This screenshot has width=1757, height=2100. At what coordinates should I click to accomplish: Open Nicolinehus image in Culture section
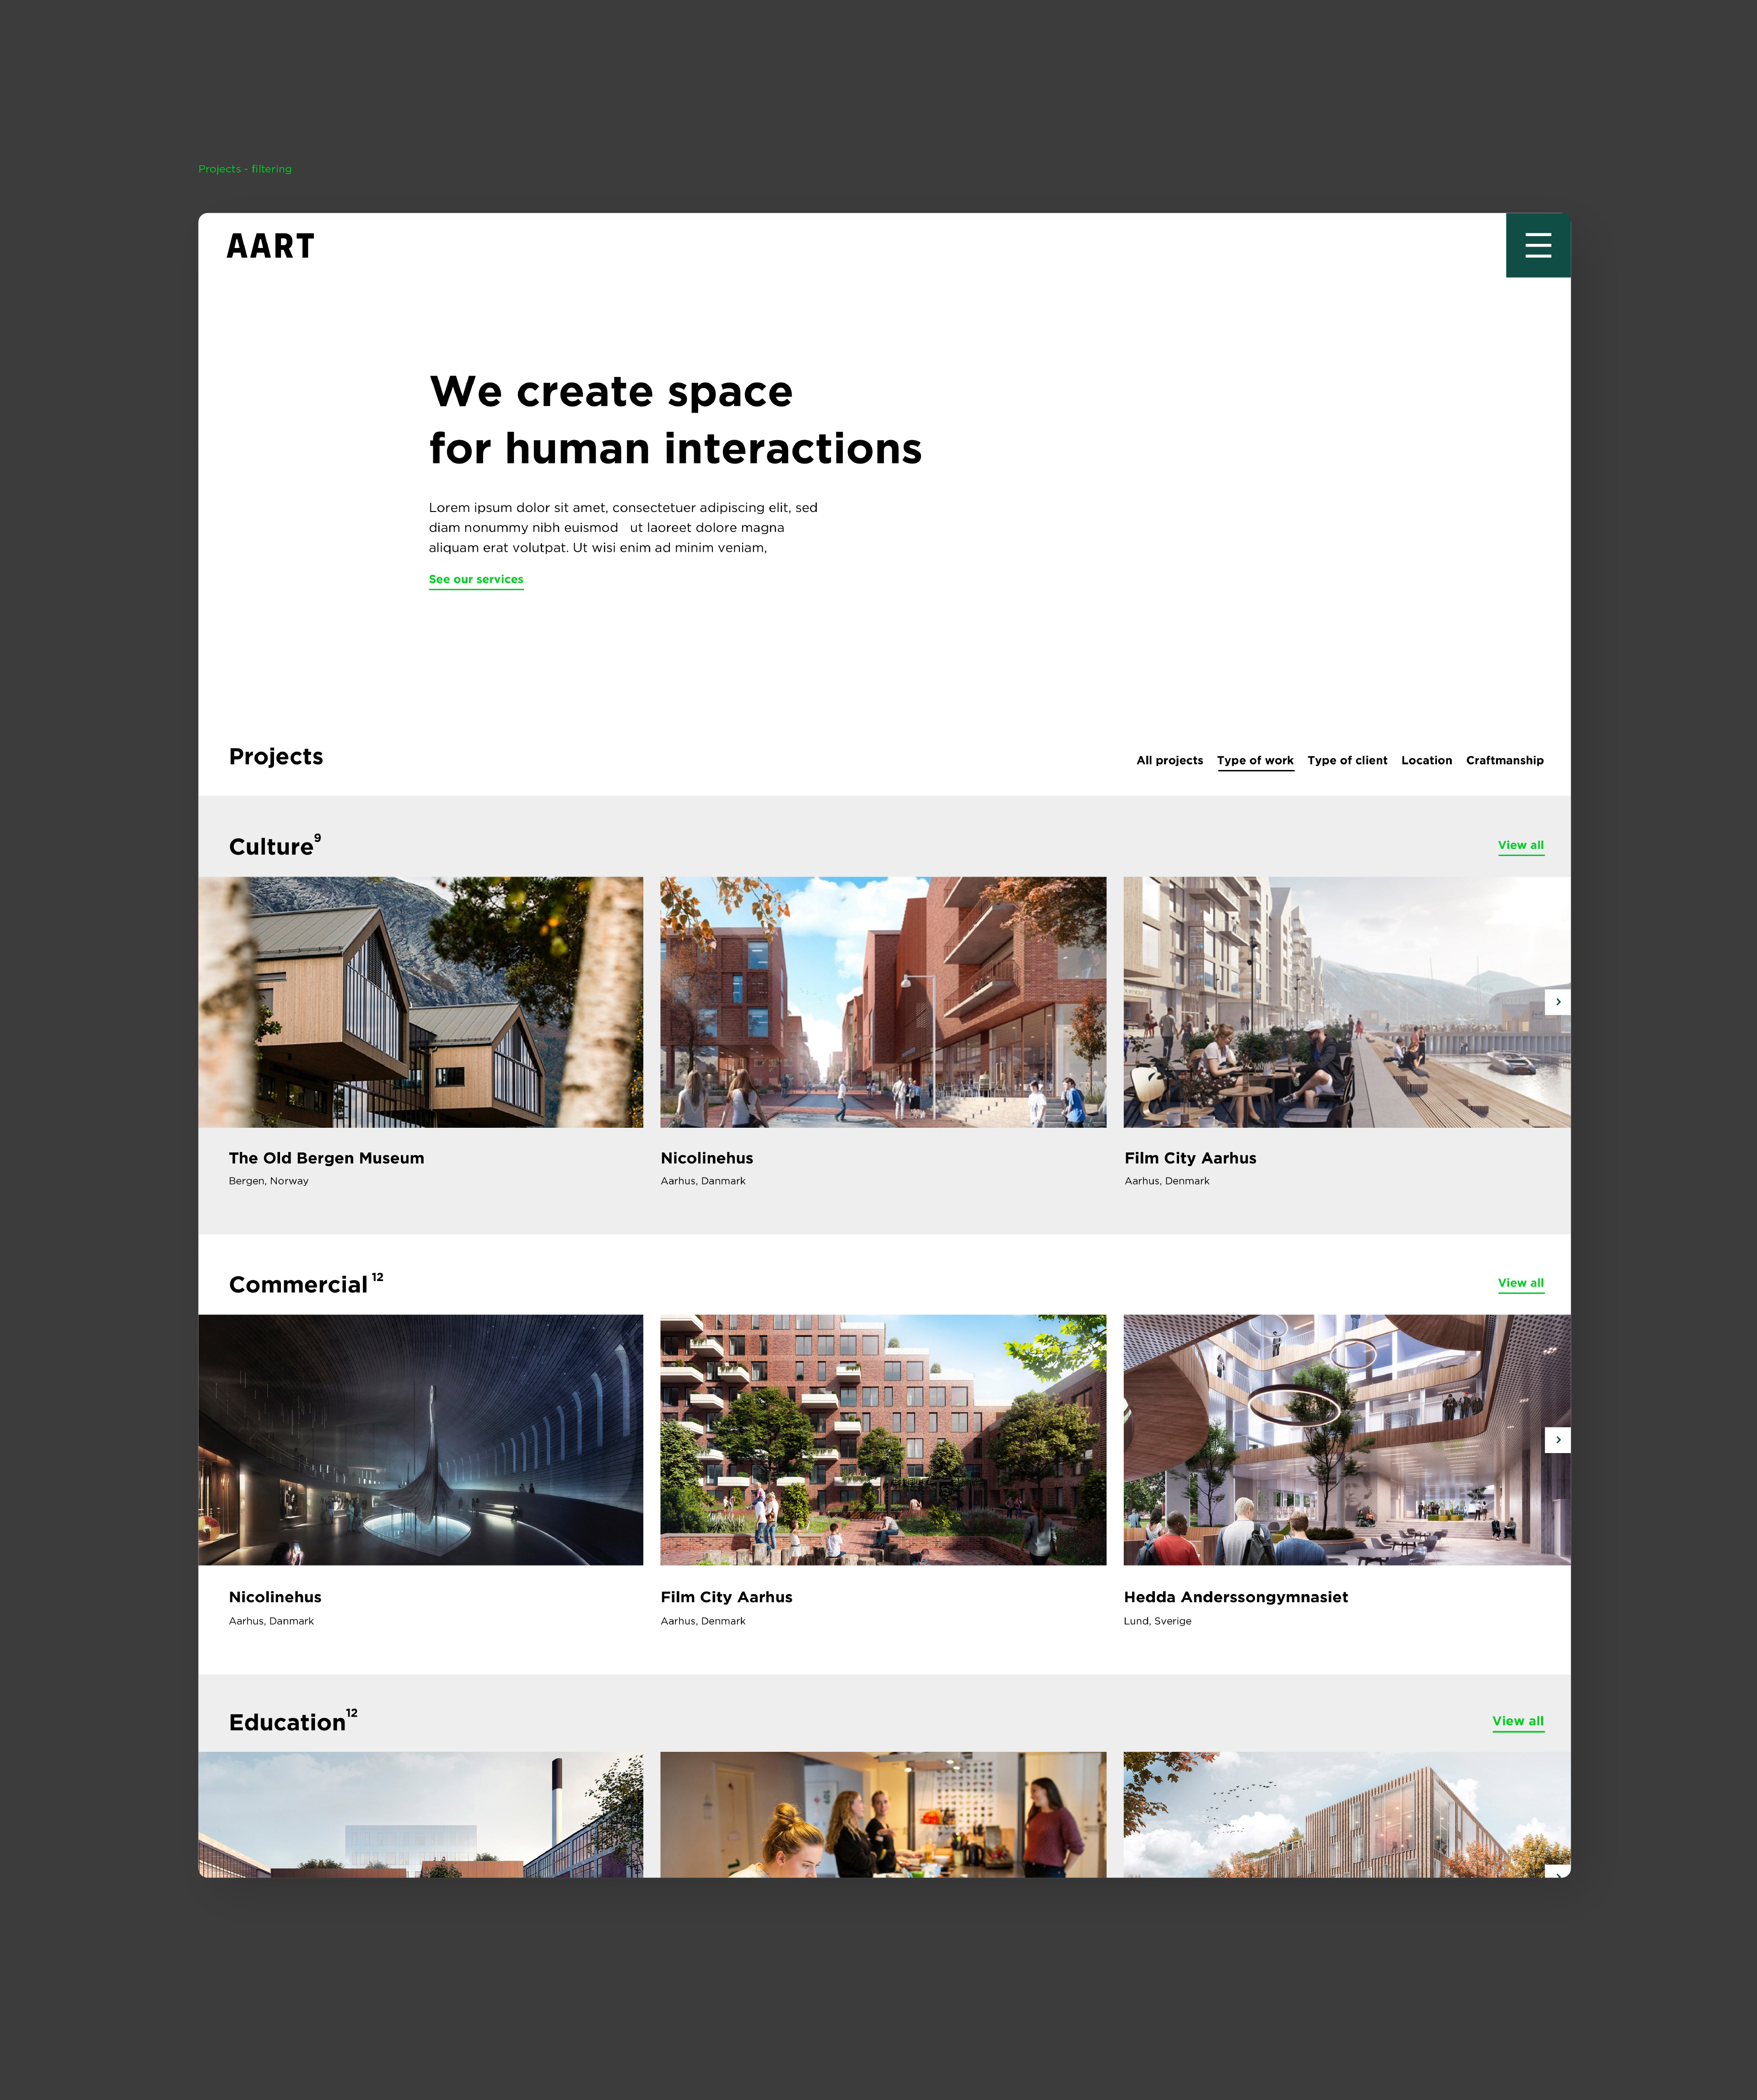pos(883,1002)
